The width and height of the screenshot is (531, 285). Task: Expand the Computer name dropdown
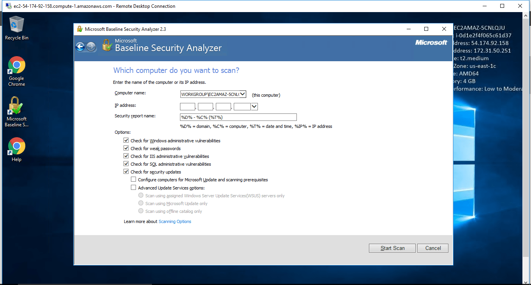243,94
